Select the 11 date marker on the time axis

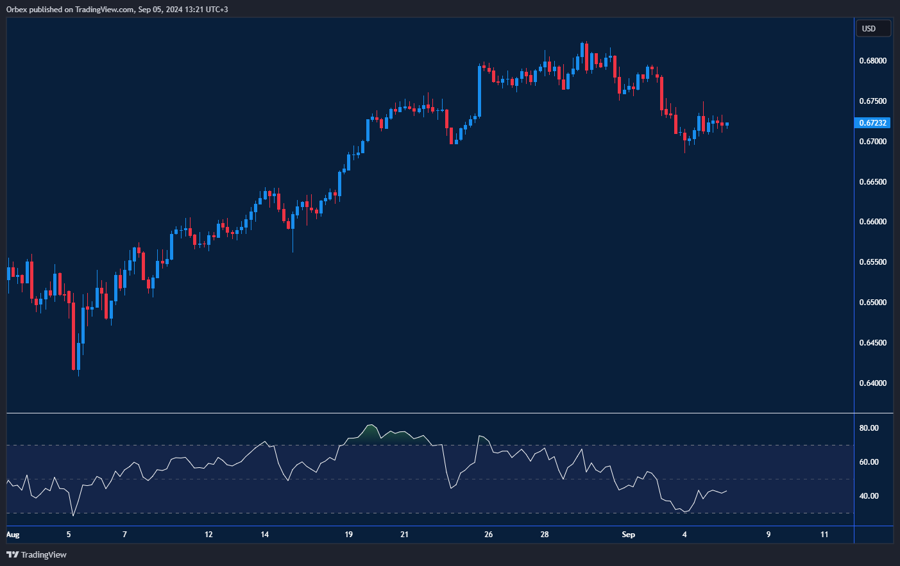824,535
